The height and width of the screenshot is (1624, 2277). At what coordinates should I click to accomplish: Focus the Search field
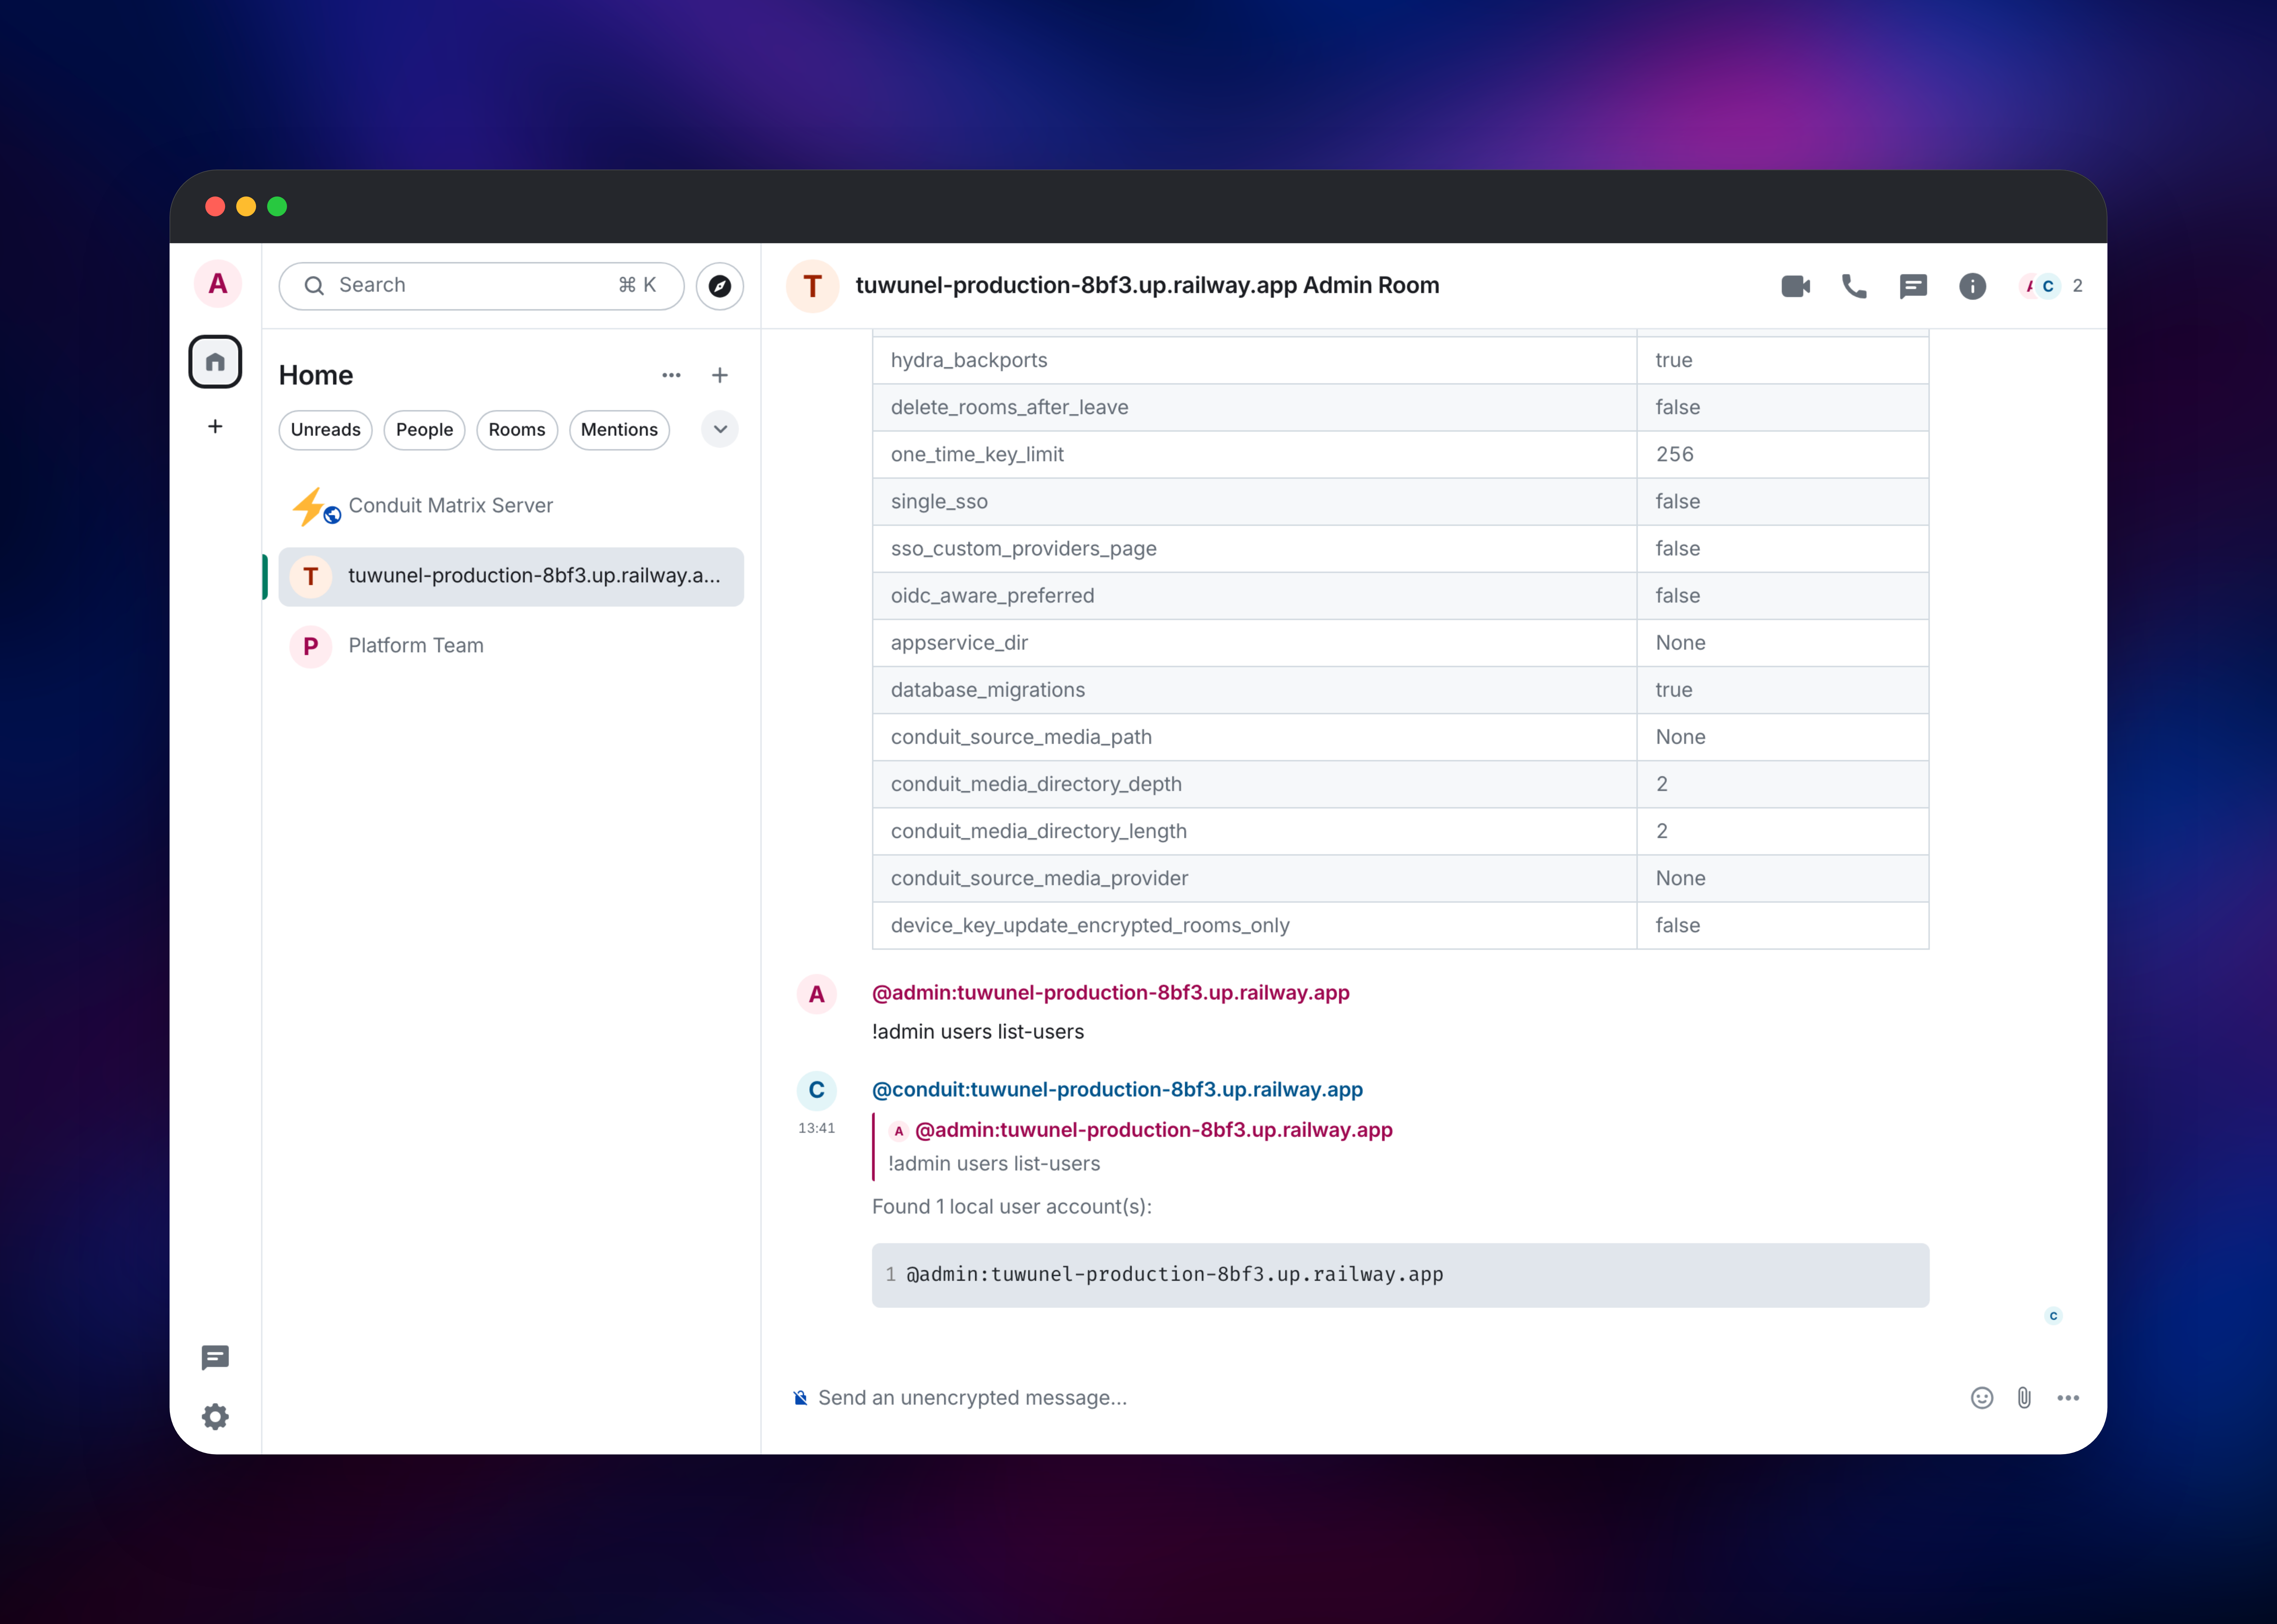pyautogui.click(x=481, y=286)
